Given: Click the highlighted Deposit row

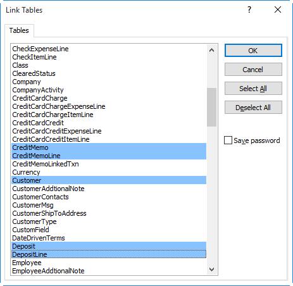Looking at the screenshot, I should coord(109,246).
